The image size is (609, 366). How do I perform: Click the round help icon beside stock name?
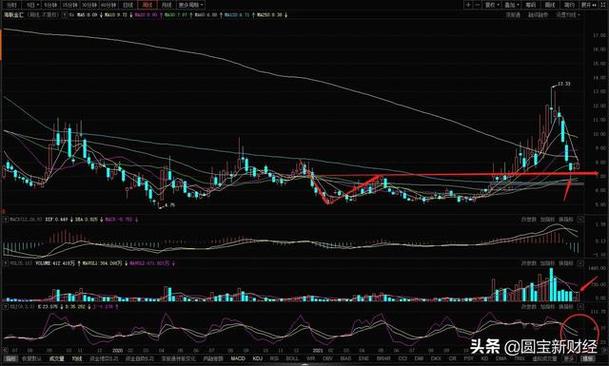[x=65, y=15]
